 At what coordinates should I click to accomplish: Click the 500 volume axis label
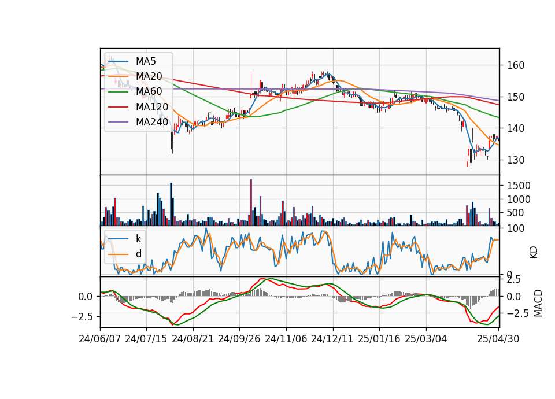[516, 213]
